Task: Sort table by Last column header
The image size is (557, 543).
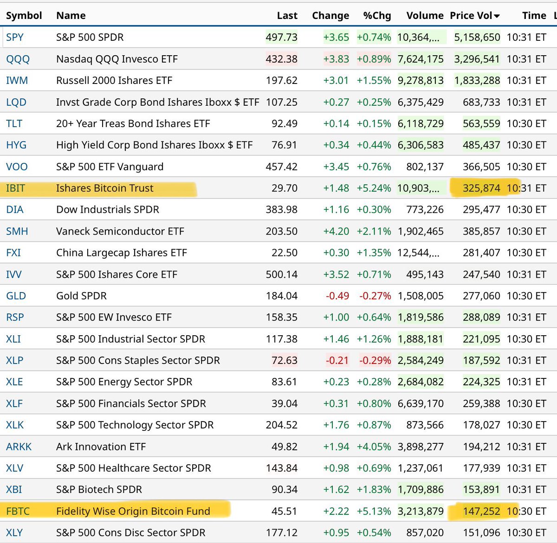Action: (287, 16)
